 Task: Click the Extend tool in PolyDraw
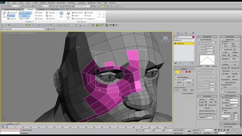pyautogui.click(x=11, y=15)
